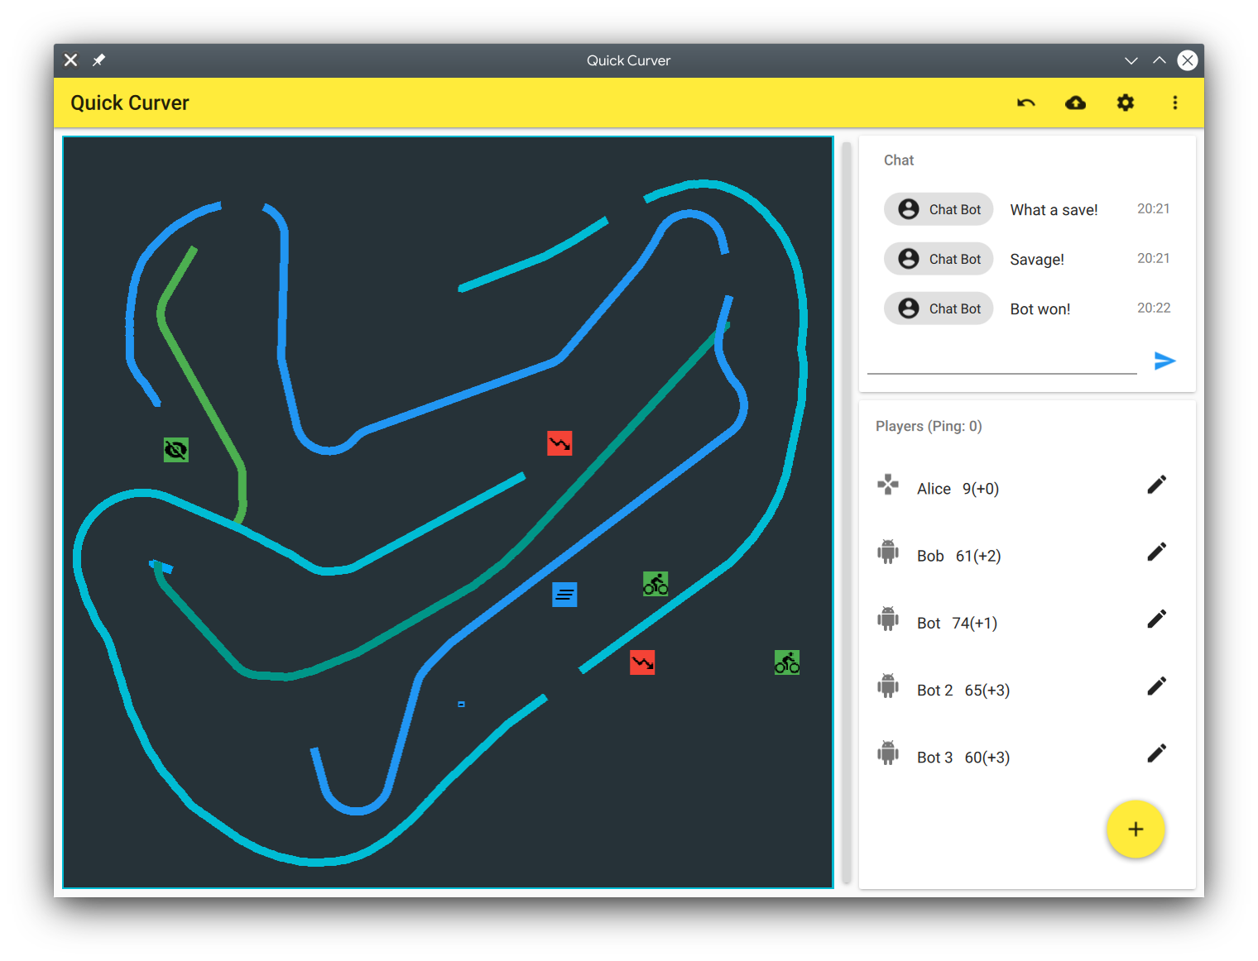Click the game board vertical scrollbar

pos(847,513)
